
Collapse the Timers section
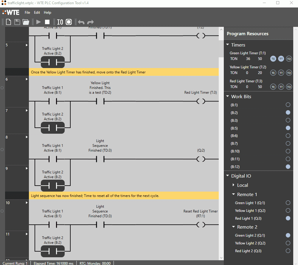[x=228, y=45]
